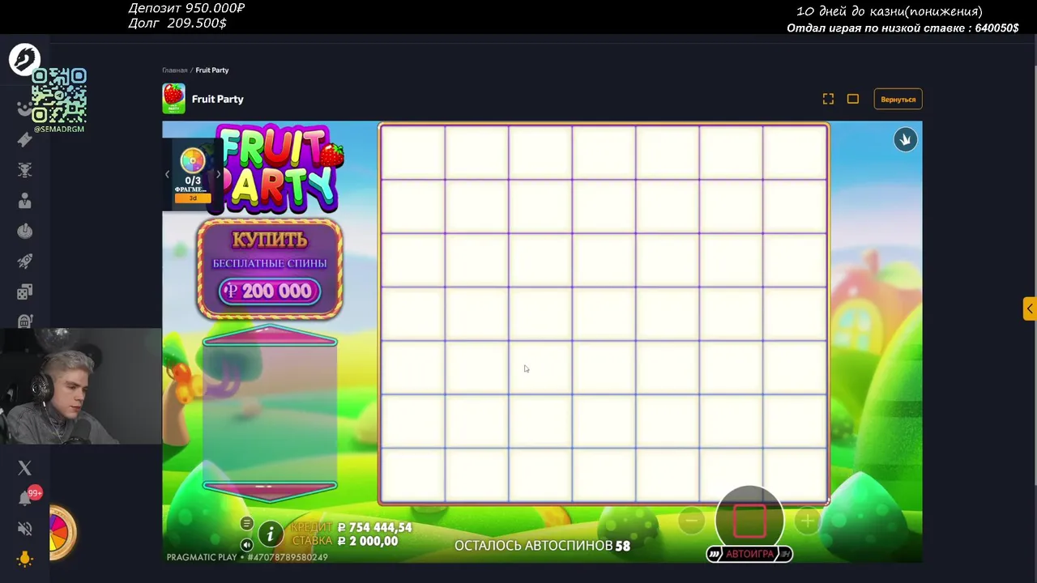Click the Fruit Party breadcrumb text
1037x583 pixels.
tap(212, 70)
